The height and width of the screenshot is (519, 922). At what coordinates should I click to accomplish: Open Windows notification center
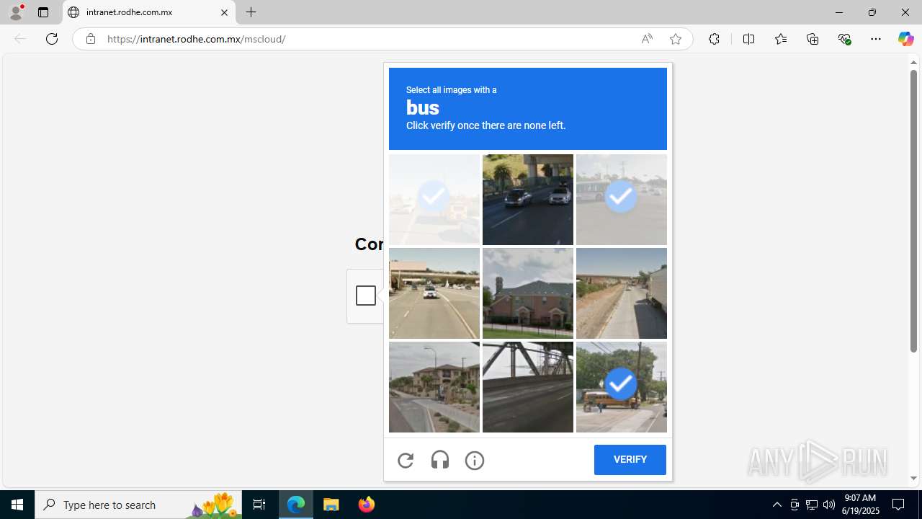point(899,505)
